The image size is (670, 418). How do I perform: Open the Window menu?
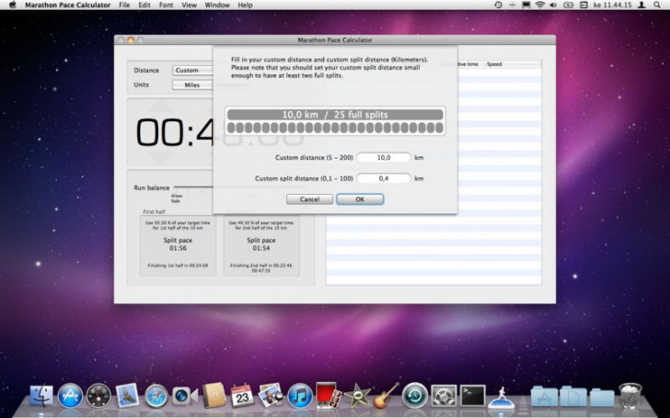[217, 6]
